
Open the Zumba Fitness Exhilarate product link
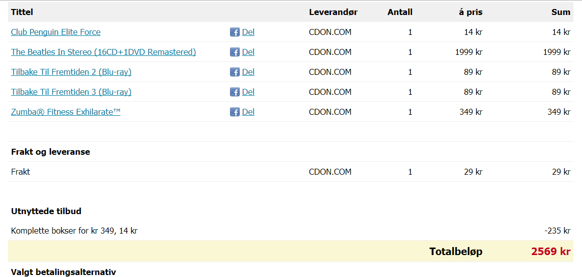pos(65,112)
